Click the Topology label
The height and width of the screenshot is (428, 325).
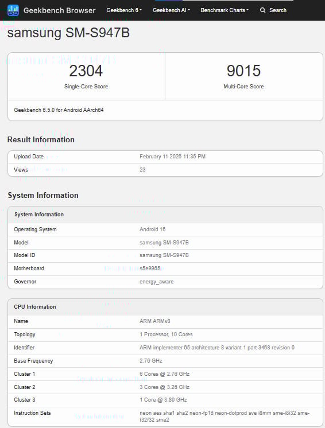[x=25, y=334]
